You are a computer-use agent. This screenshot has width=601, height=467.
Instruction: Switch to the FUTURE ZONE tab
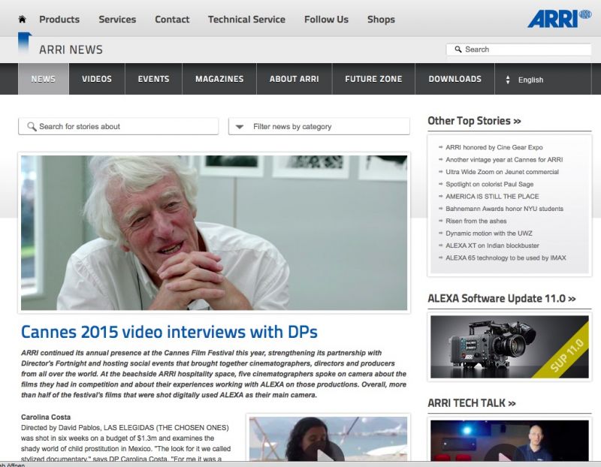[373, 79]
